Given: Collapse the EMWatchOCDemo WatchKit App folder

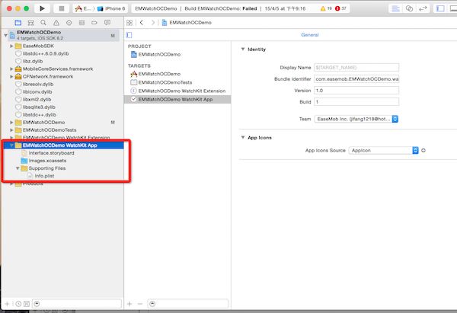Looking at the screenshot, I should [11, 145].
